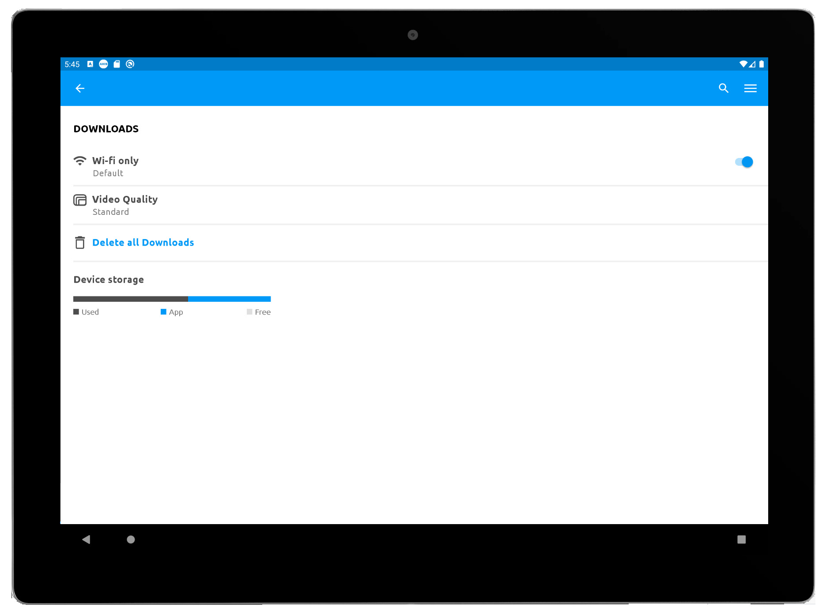Open the hamburger menu

pyautogui.click(x=750, y=88)
